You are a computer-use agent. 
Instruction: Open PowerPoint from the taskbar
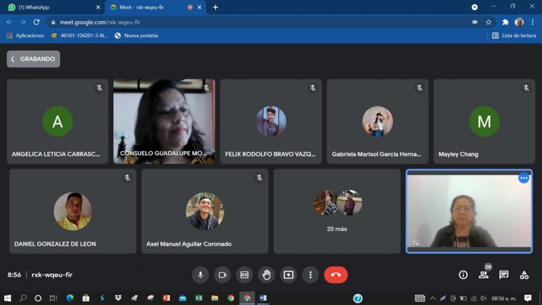[x=166, y=298]
